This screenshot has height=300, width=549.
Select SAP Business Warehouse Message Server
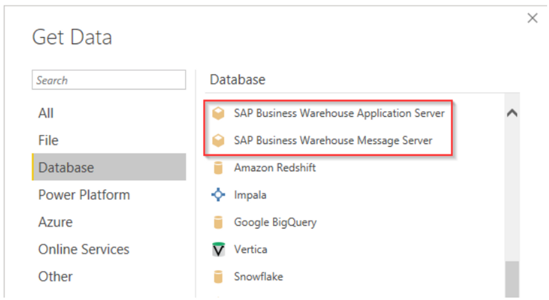point(333,140)
